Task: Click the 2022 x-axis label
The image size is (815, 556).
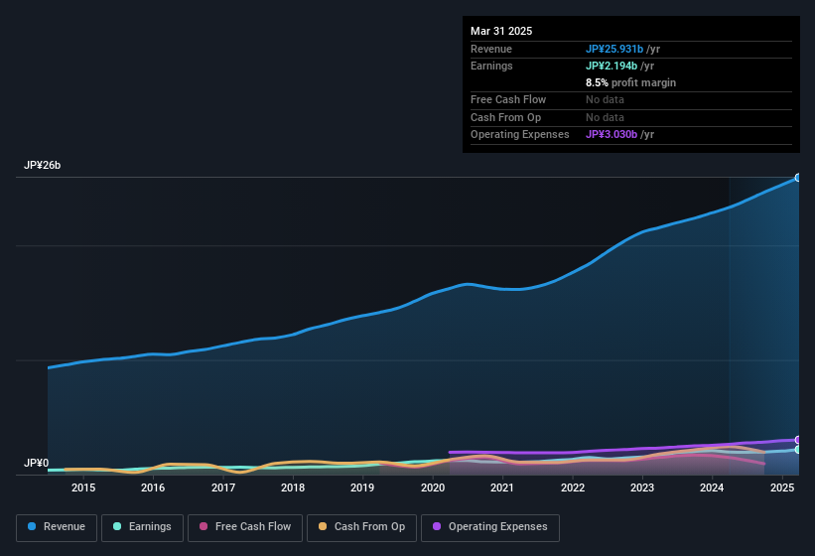Action: tap(572, 487)
